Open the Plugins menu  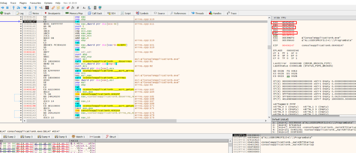pyautogui.click(x=23, y=3)
